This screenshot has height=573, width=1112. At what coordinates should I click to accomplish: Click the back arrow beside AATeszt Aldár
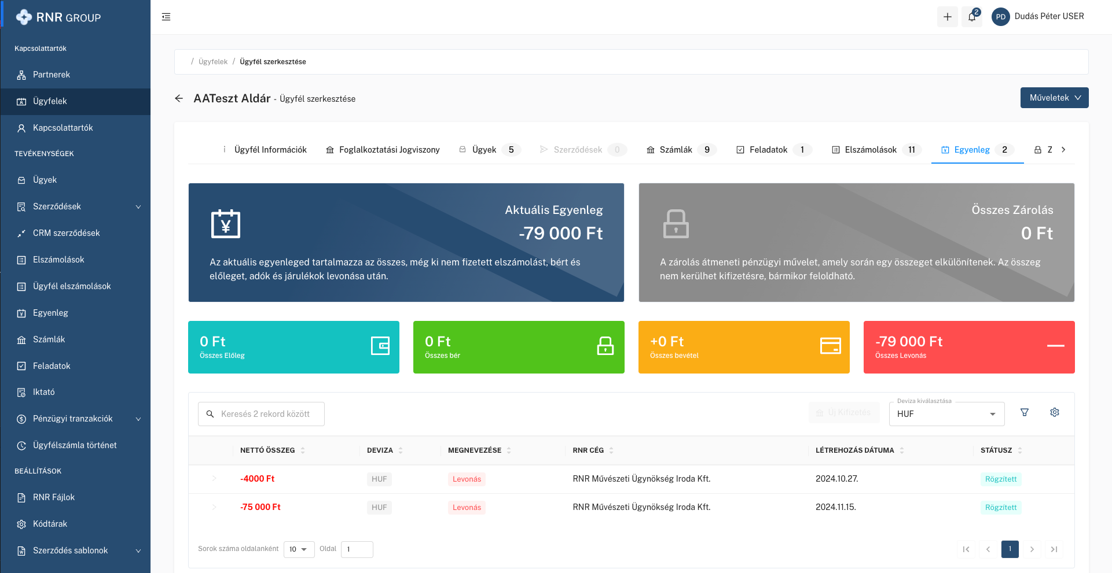pyautogui.click(x=179, y=99)
